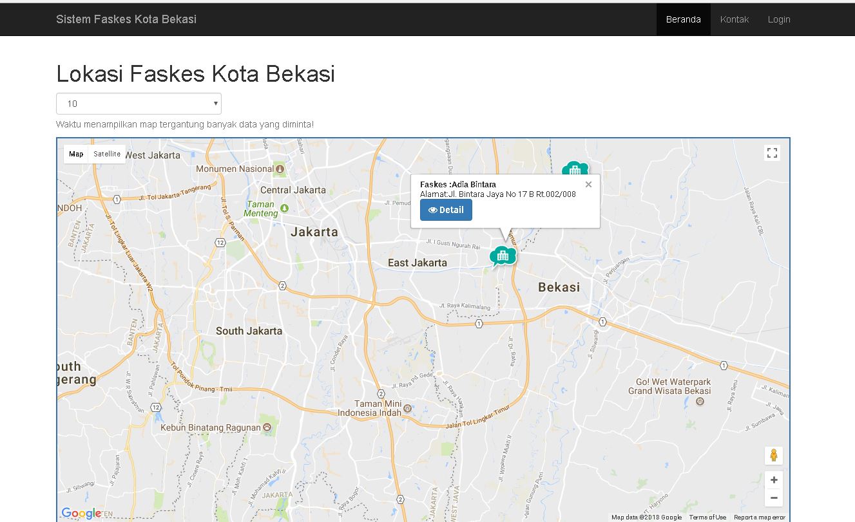Click the hospital marker above the info popup
This screenshot has width=855, height=522.
click(575, 169)
